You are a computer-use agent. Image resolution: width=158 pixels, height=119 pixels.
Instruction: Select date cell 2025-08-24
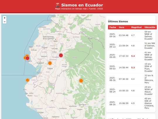112,90
